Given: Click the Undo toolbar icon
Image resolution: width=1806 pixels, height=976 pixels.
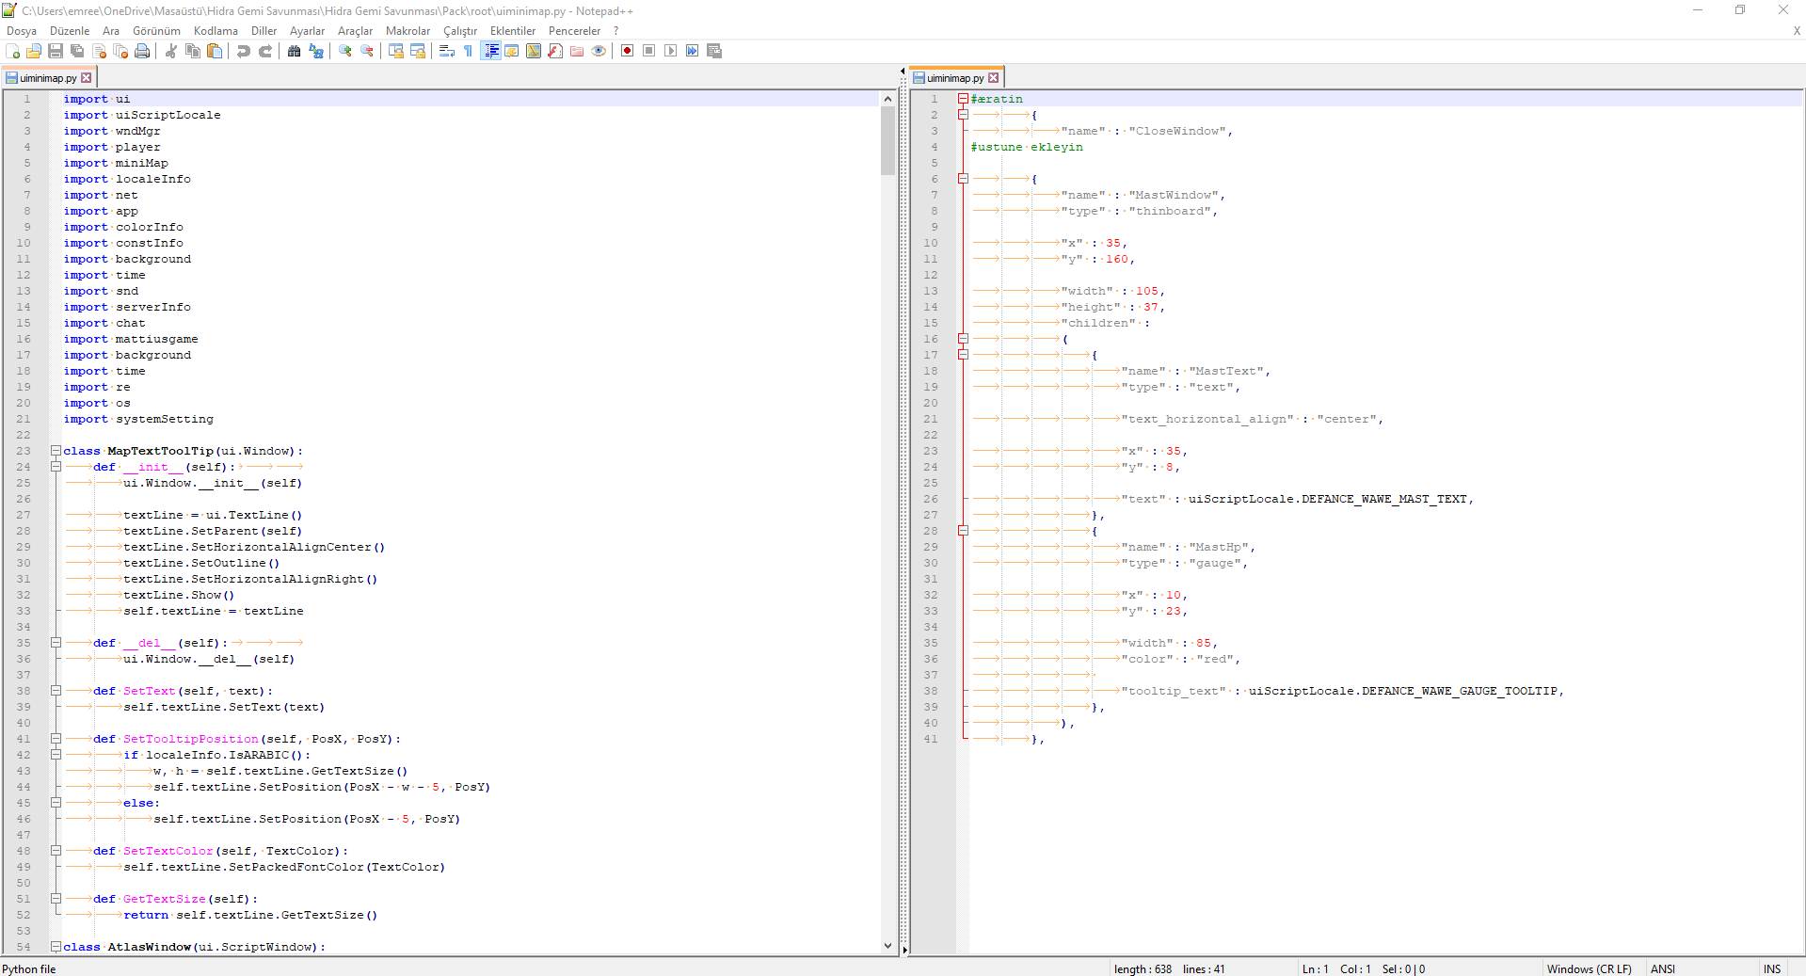Looking at the screenshot, I should point(244,51).
